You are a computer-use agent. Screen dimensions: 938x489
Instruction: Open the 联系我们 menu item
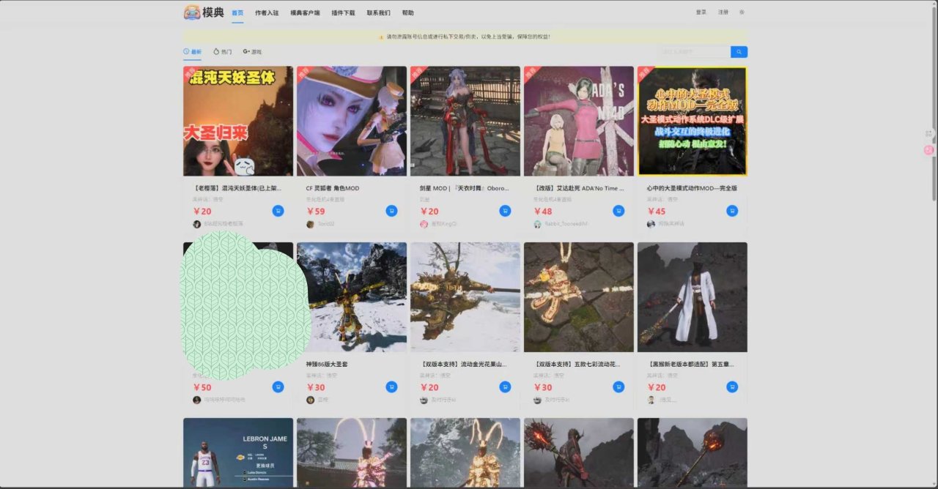379,13
